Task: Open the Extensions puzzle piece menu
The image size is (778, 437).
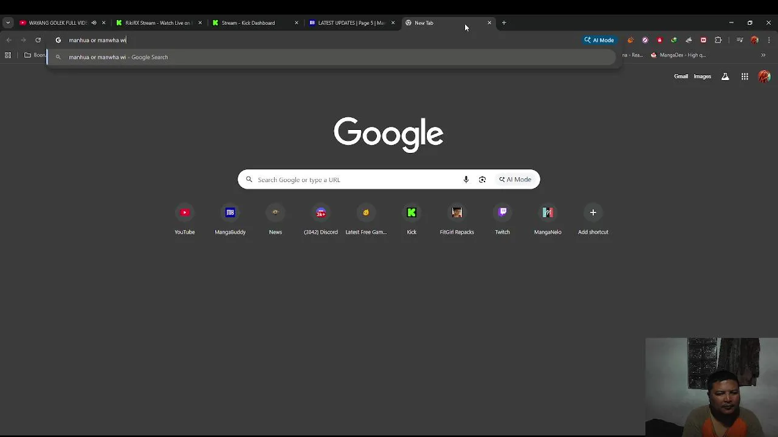Action: (718, 40)
